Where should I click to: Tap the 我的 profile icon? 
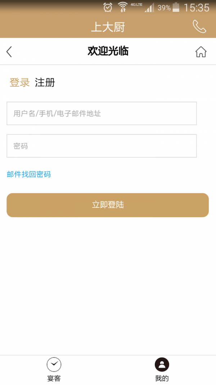click(x=162, y=364)
